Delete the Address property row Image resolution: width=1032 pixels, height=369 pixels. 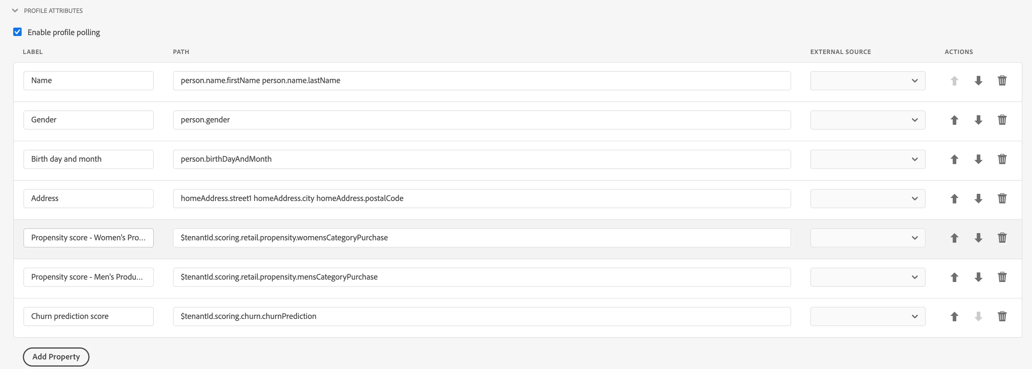[x=1002, y=199]
